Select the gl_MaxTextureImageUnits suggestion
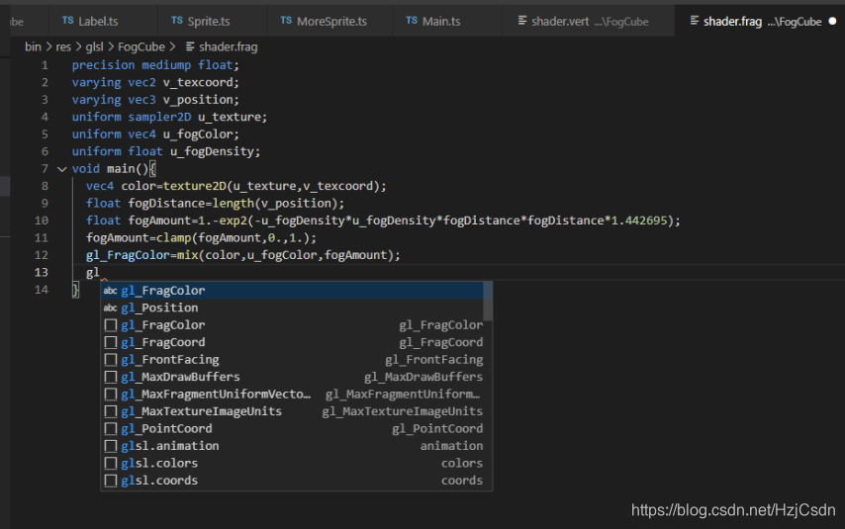 coord(292,411)
